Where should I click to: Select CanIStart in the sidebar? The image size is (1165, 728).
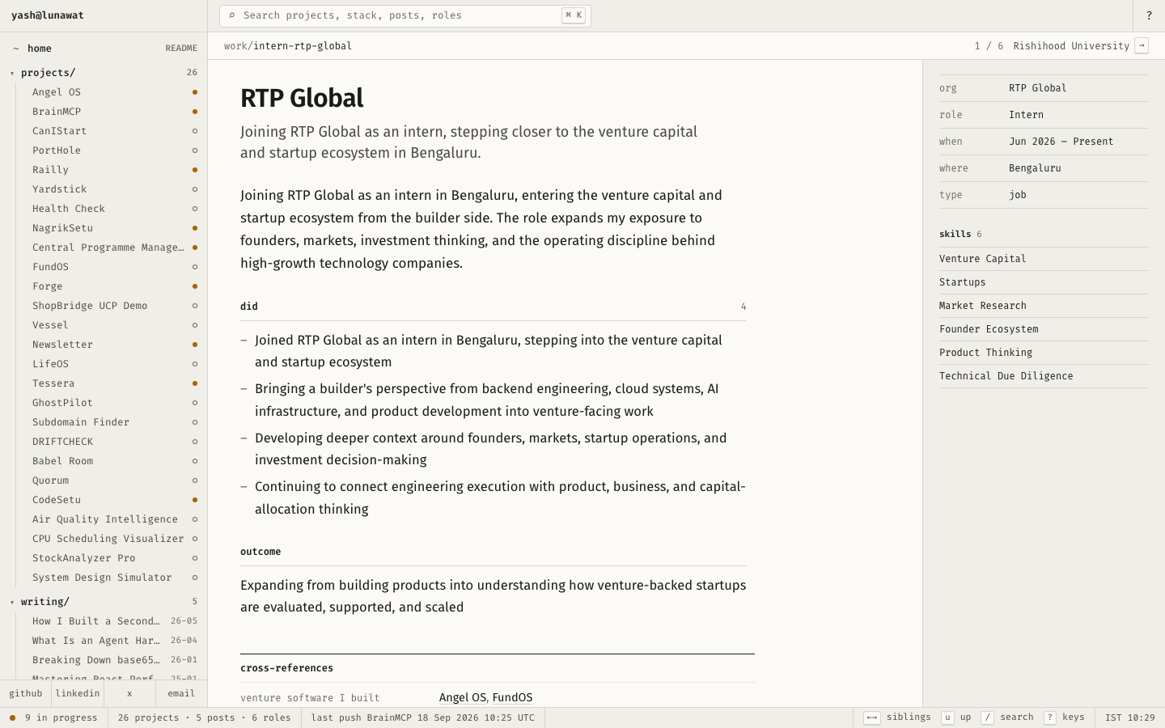pos(113,131)
